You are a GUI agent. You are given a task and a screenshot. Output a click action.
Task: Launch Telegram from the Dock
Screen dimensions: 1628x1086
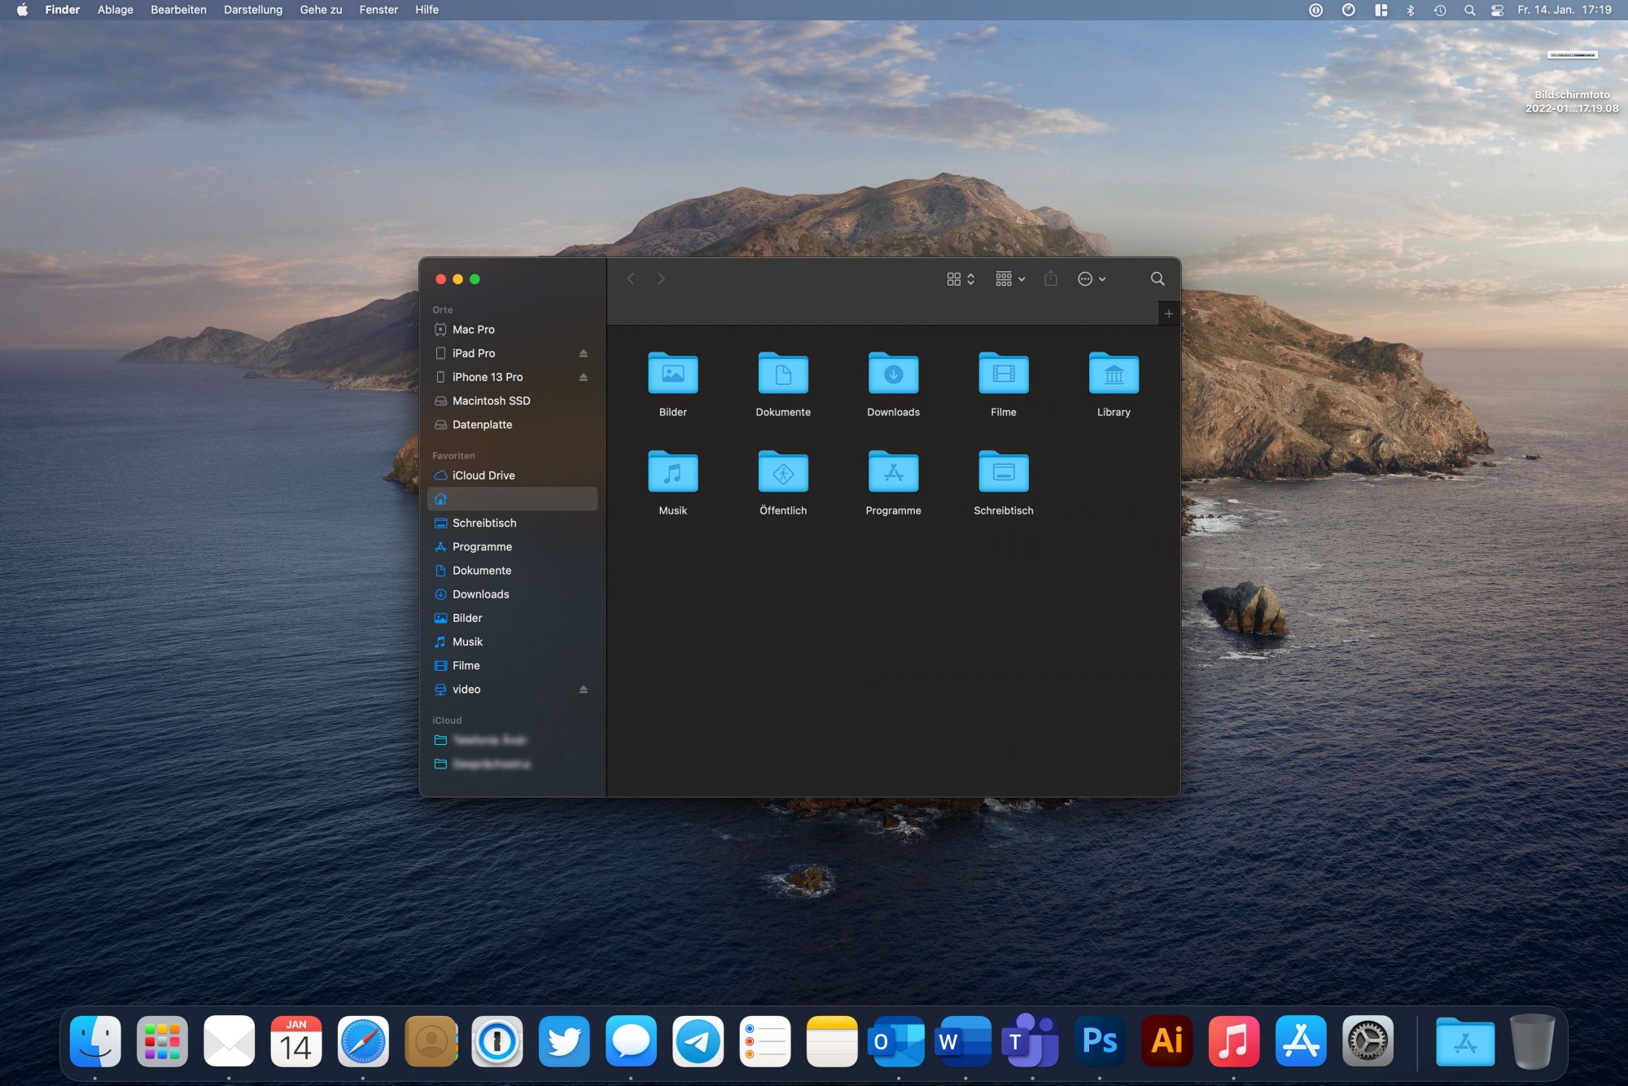(698, 1041)
